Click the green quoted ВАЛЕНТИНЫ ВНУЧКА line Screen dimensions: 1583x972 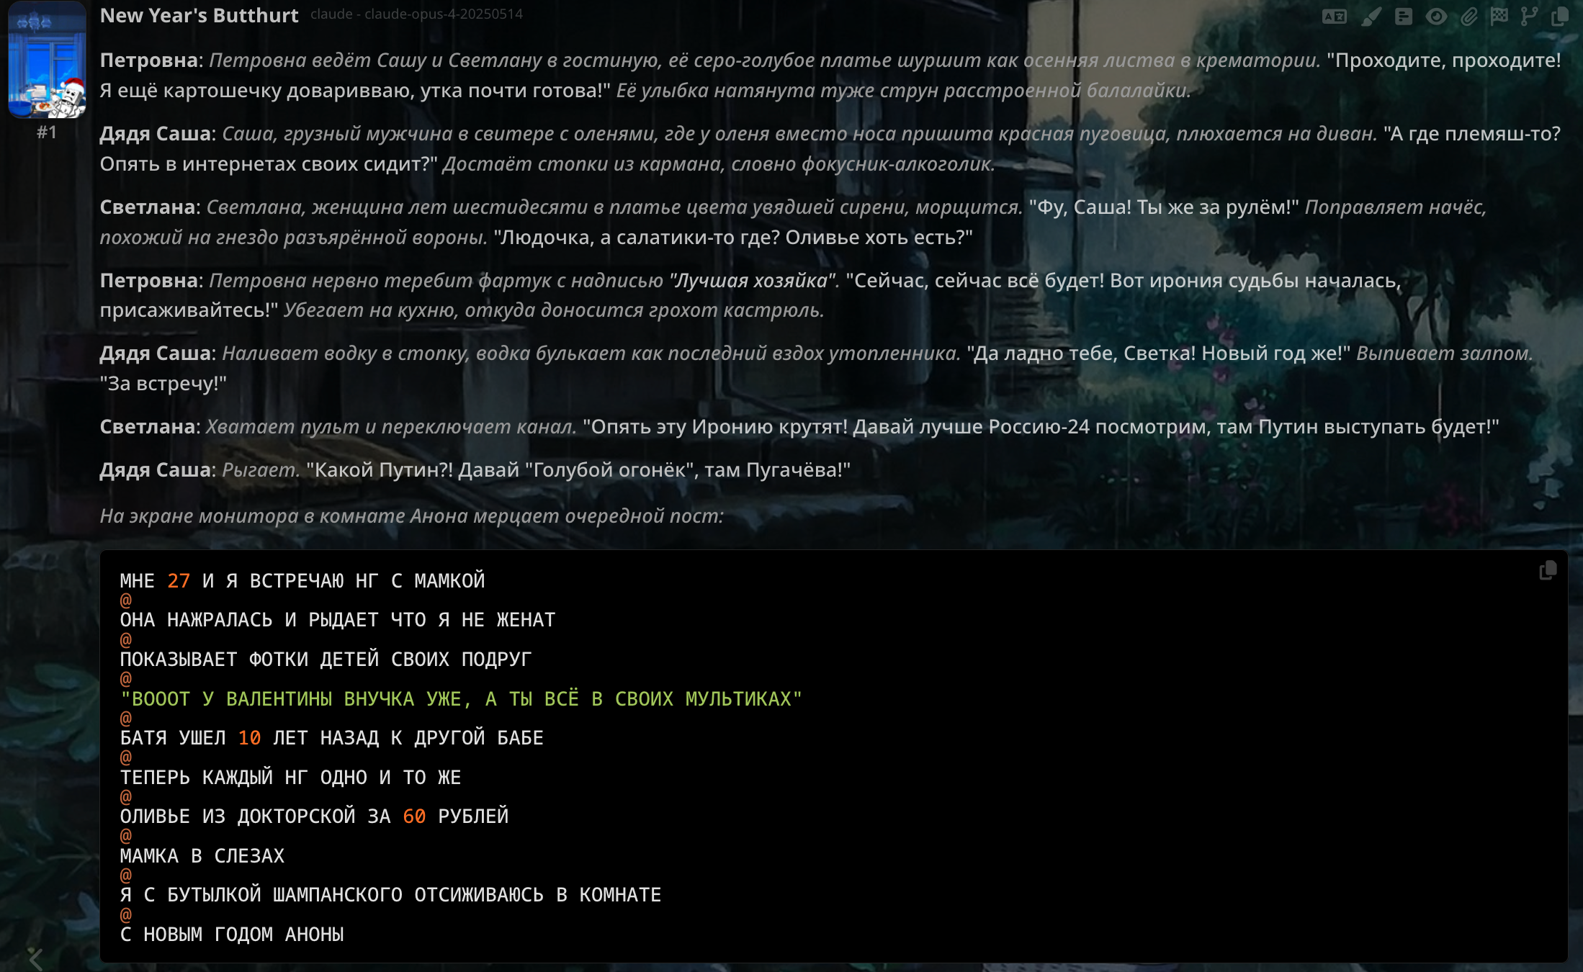tap(461, 699)
